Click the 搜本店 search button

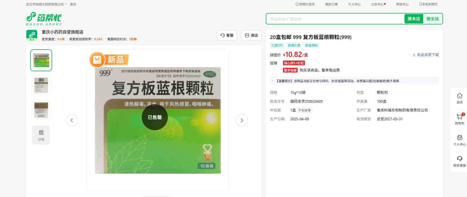tap(414, 19)
